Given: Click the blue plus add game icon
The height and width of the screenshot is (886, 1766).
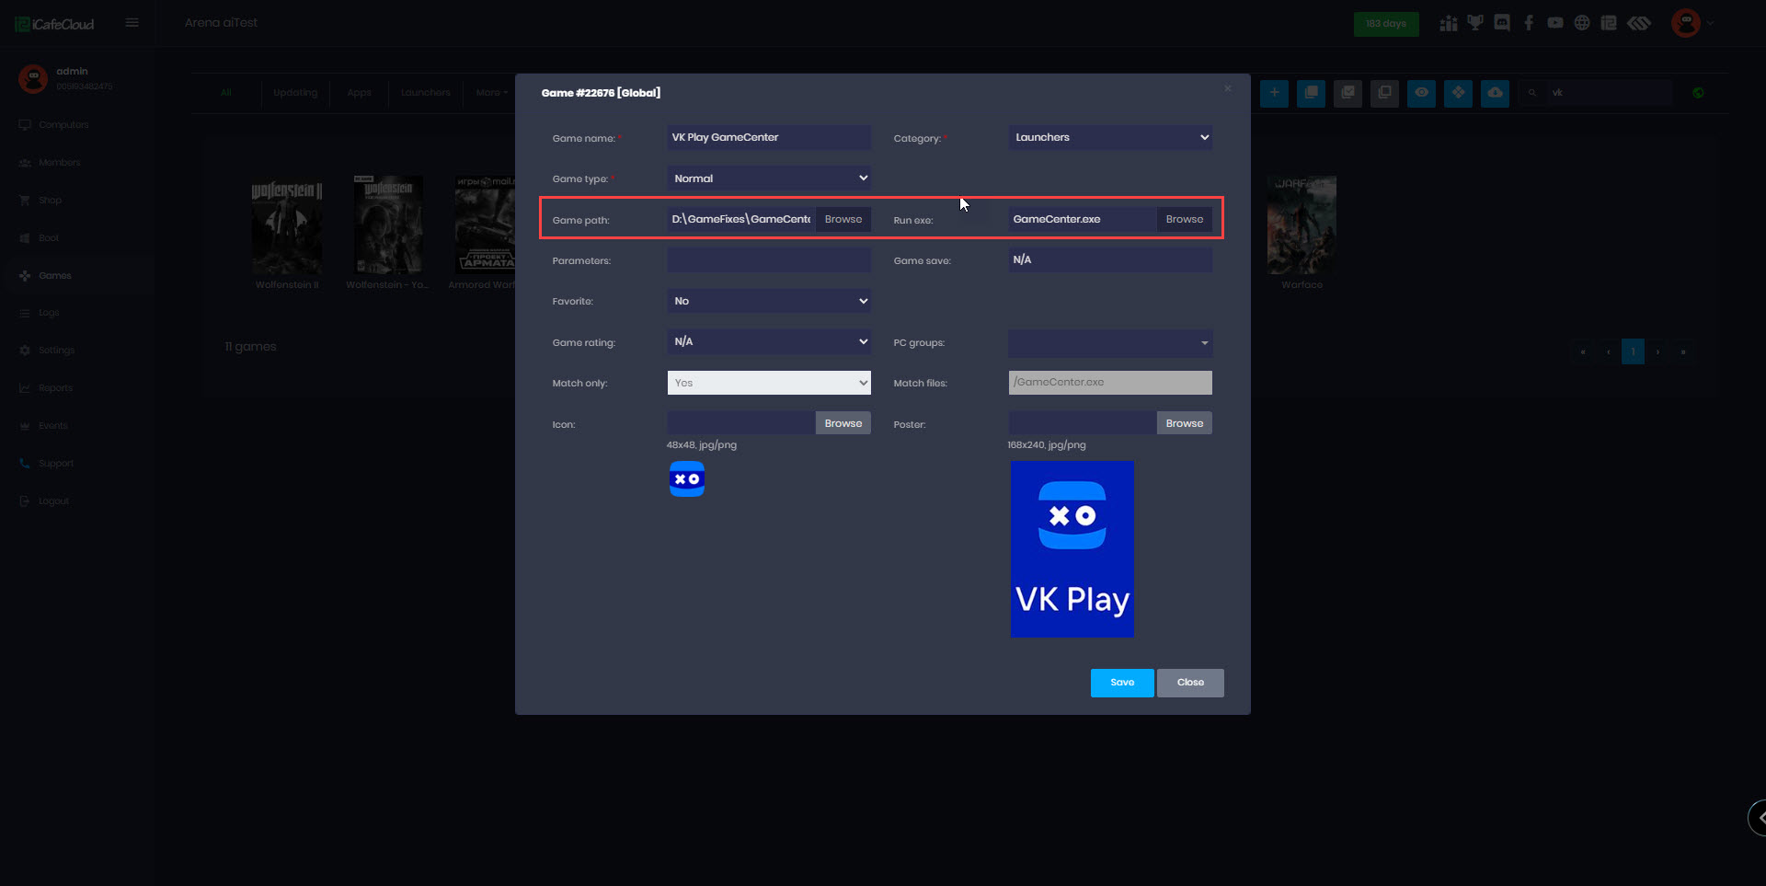Looking at the screenshot, I should click(x=1274, y=93).
